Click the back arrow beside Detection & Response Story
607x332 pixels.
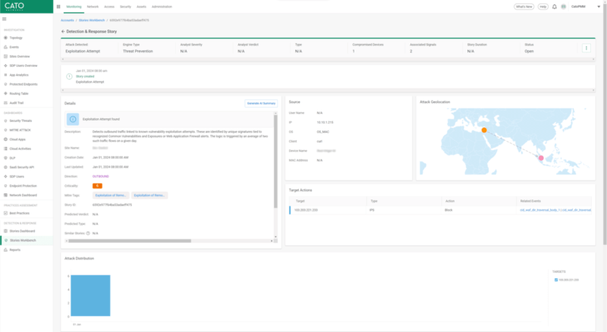pos(63,32)
